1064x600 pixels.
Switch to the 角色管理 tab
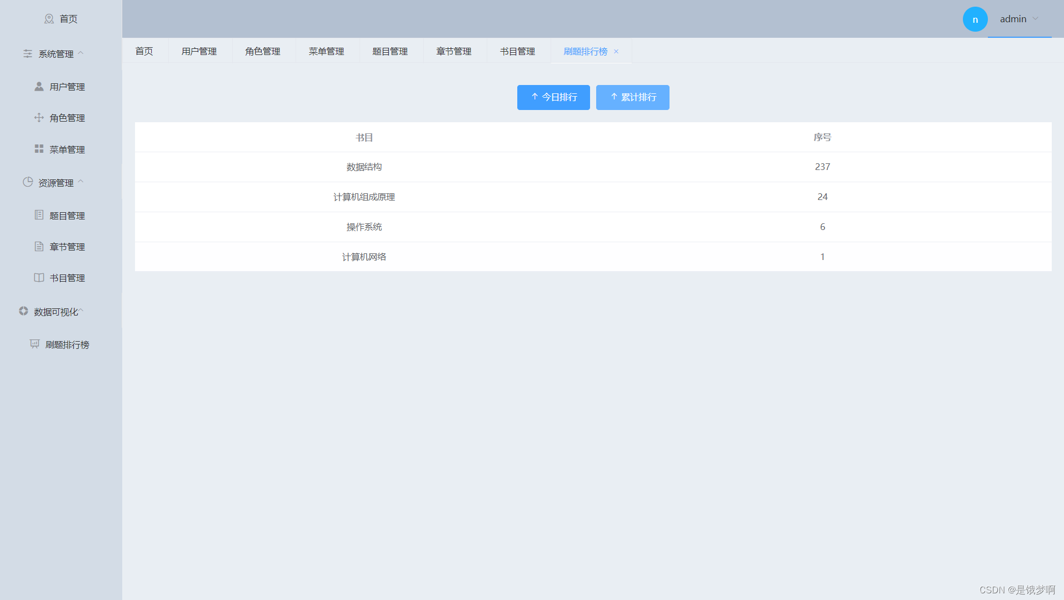pyautogui.click(x=263, y=51)
